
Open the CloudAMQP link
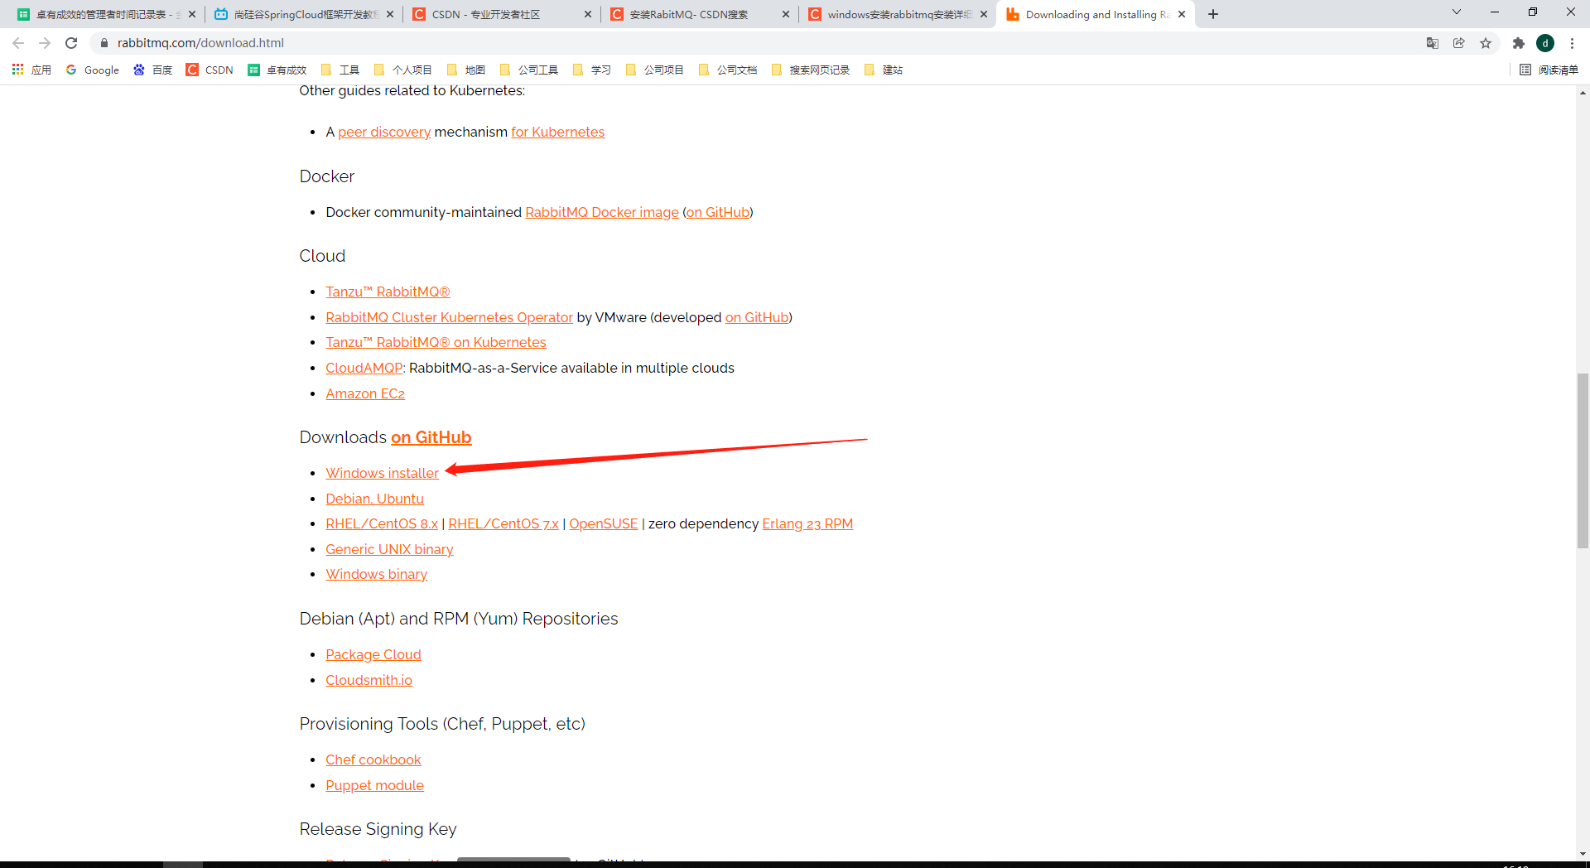pyautogui.click(x=364, y=368)
